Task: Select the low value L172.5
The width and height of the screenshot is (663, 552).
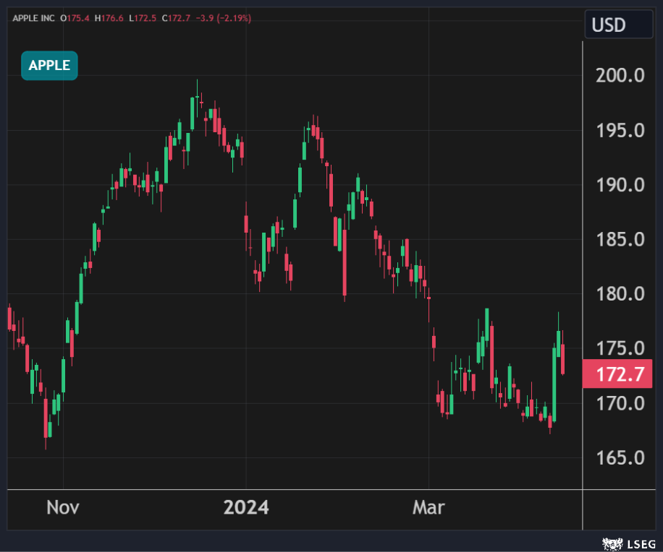Action: click(144, 17)
